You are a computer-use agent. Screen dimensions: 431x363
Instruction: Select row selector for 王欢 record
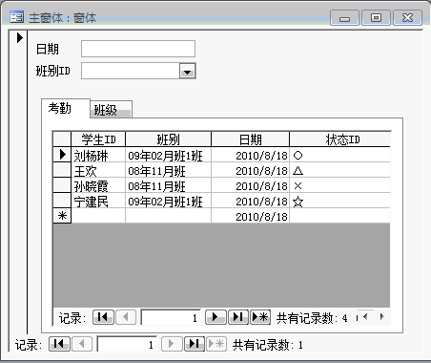point(62,170)
